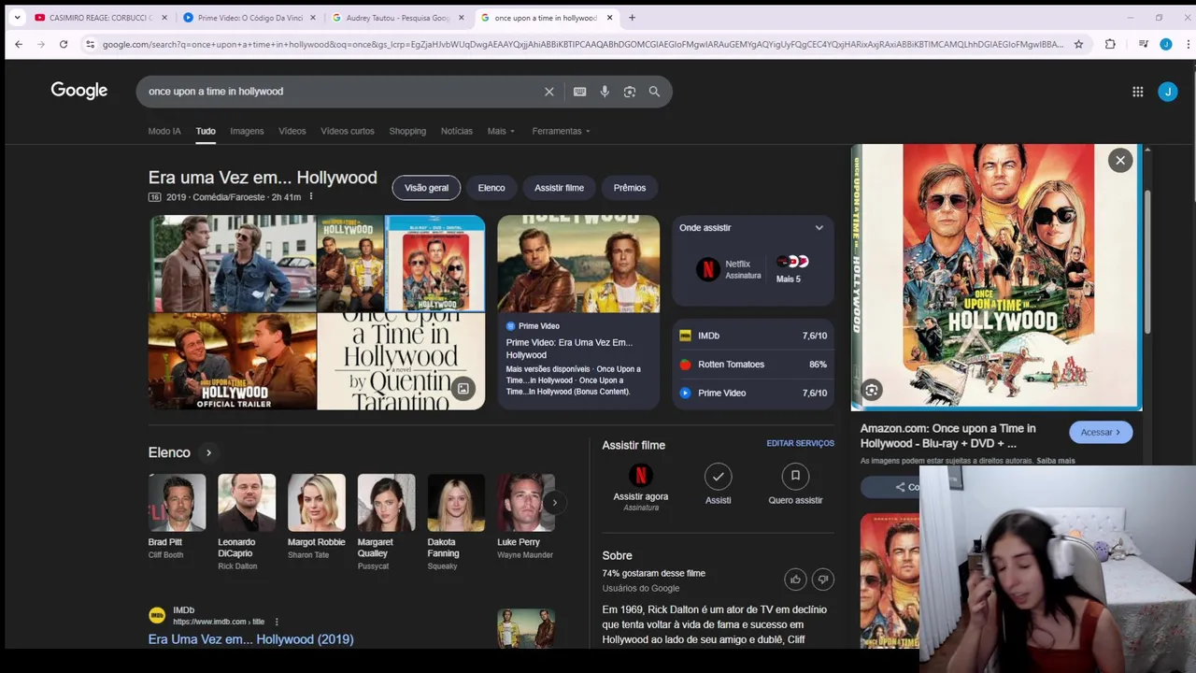Open the Prime Video 7,6/10 rating row
This screenshot has width=1196, height=673.
[x=753, y=394]
